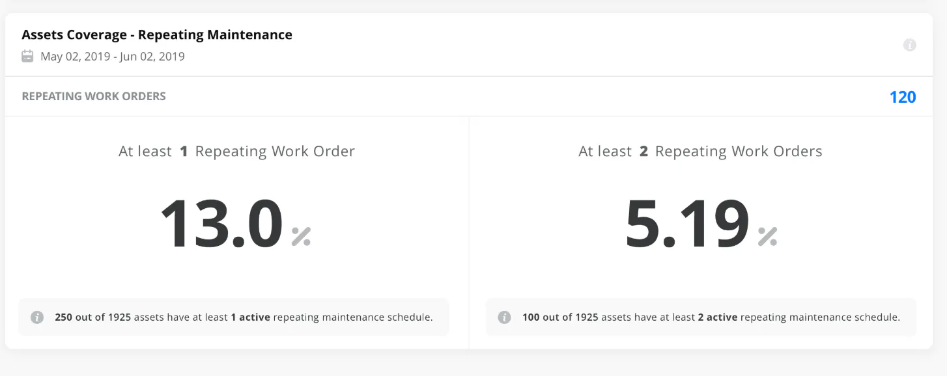Image resolution: width=947 pixels, height=376 pixels.
Task: Click the calendar icon beside the date range
Action: [27, 56]
